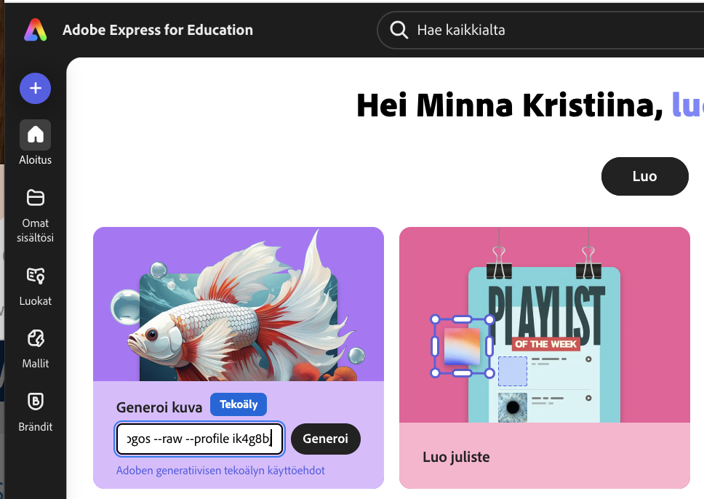Screen dimensions: 704x499
Task: Open Adoben generatiivisen tekoälyn käyttöehdot link
Action: (x=220, y=471)
